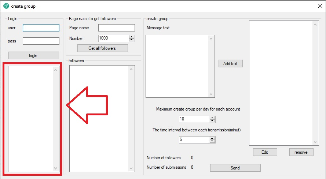The width and height of the screenshot is (326, 179).
Task: Decrease maximum create group per day value
Action: click(x=212, y=121)
